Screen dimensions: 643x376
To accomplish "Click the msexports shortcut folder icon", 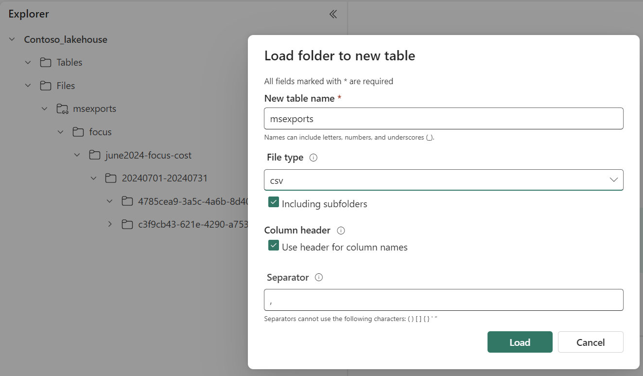I will [62, 108].
